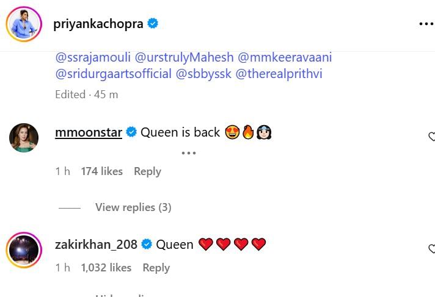Open the post's more options menu

coord(425,24)
